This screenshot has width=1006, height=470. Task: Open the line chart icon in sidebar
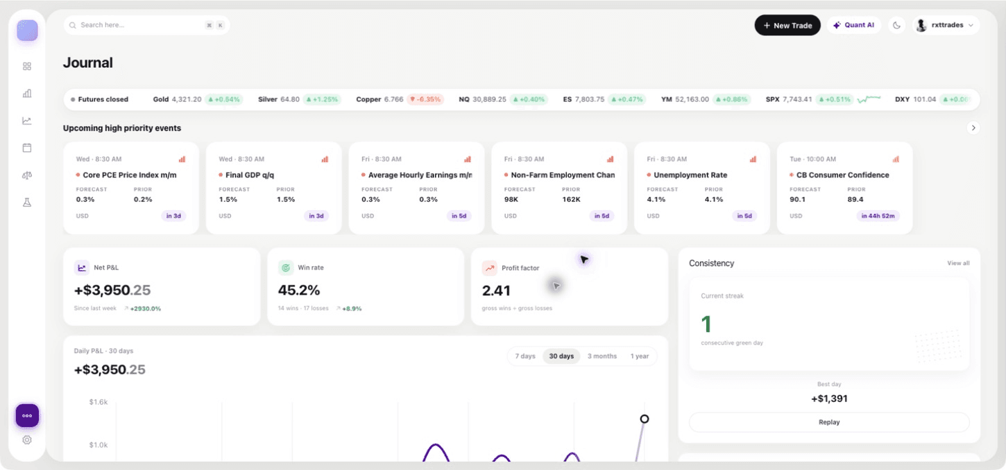coord(27,121)
